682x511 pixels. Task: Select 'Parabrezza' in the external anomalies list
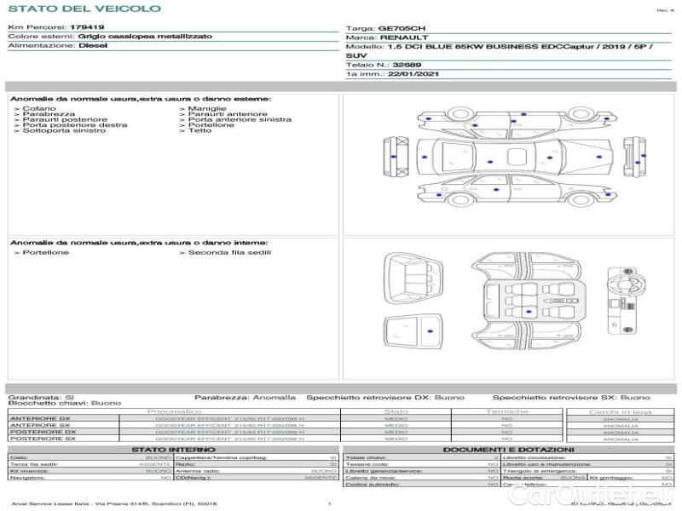click(x=49, y=114)
